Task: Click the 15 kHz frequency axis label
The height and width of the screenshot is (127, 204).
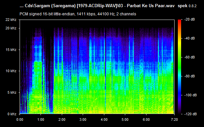Action: coord(11,50)
